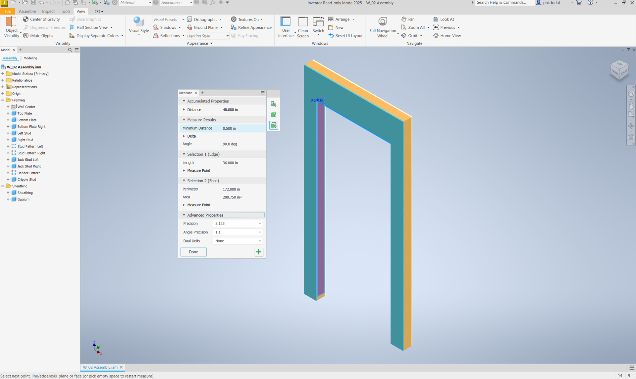Search the model browser
The height and width of the screenshot is (379, 636).
coord(70,50)
